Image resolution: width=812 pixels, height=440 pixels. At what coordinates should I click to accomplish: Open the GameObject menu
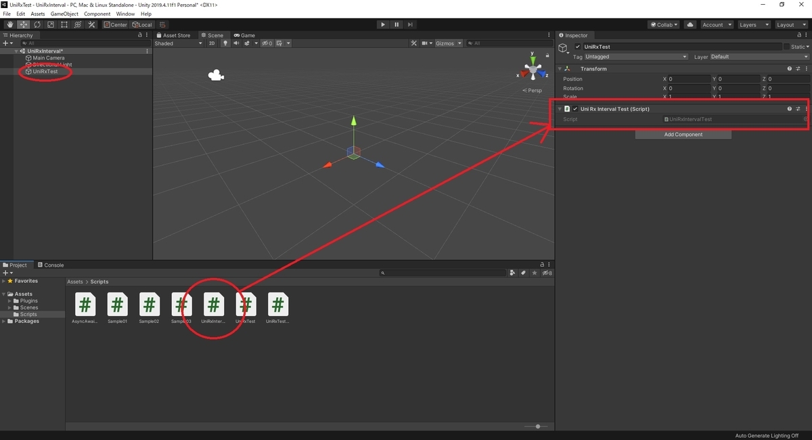click(65, 14)
